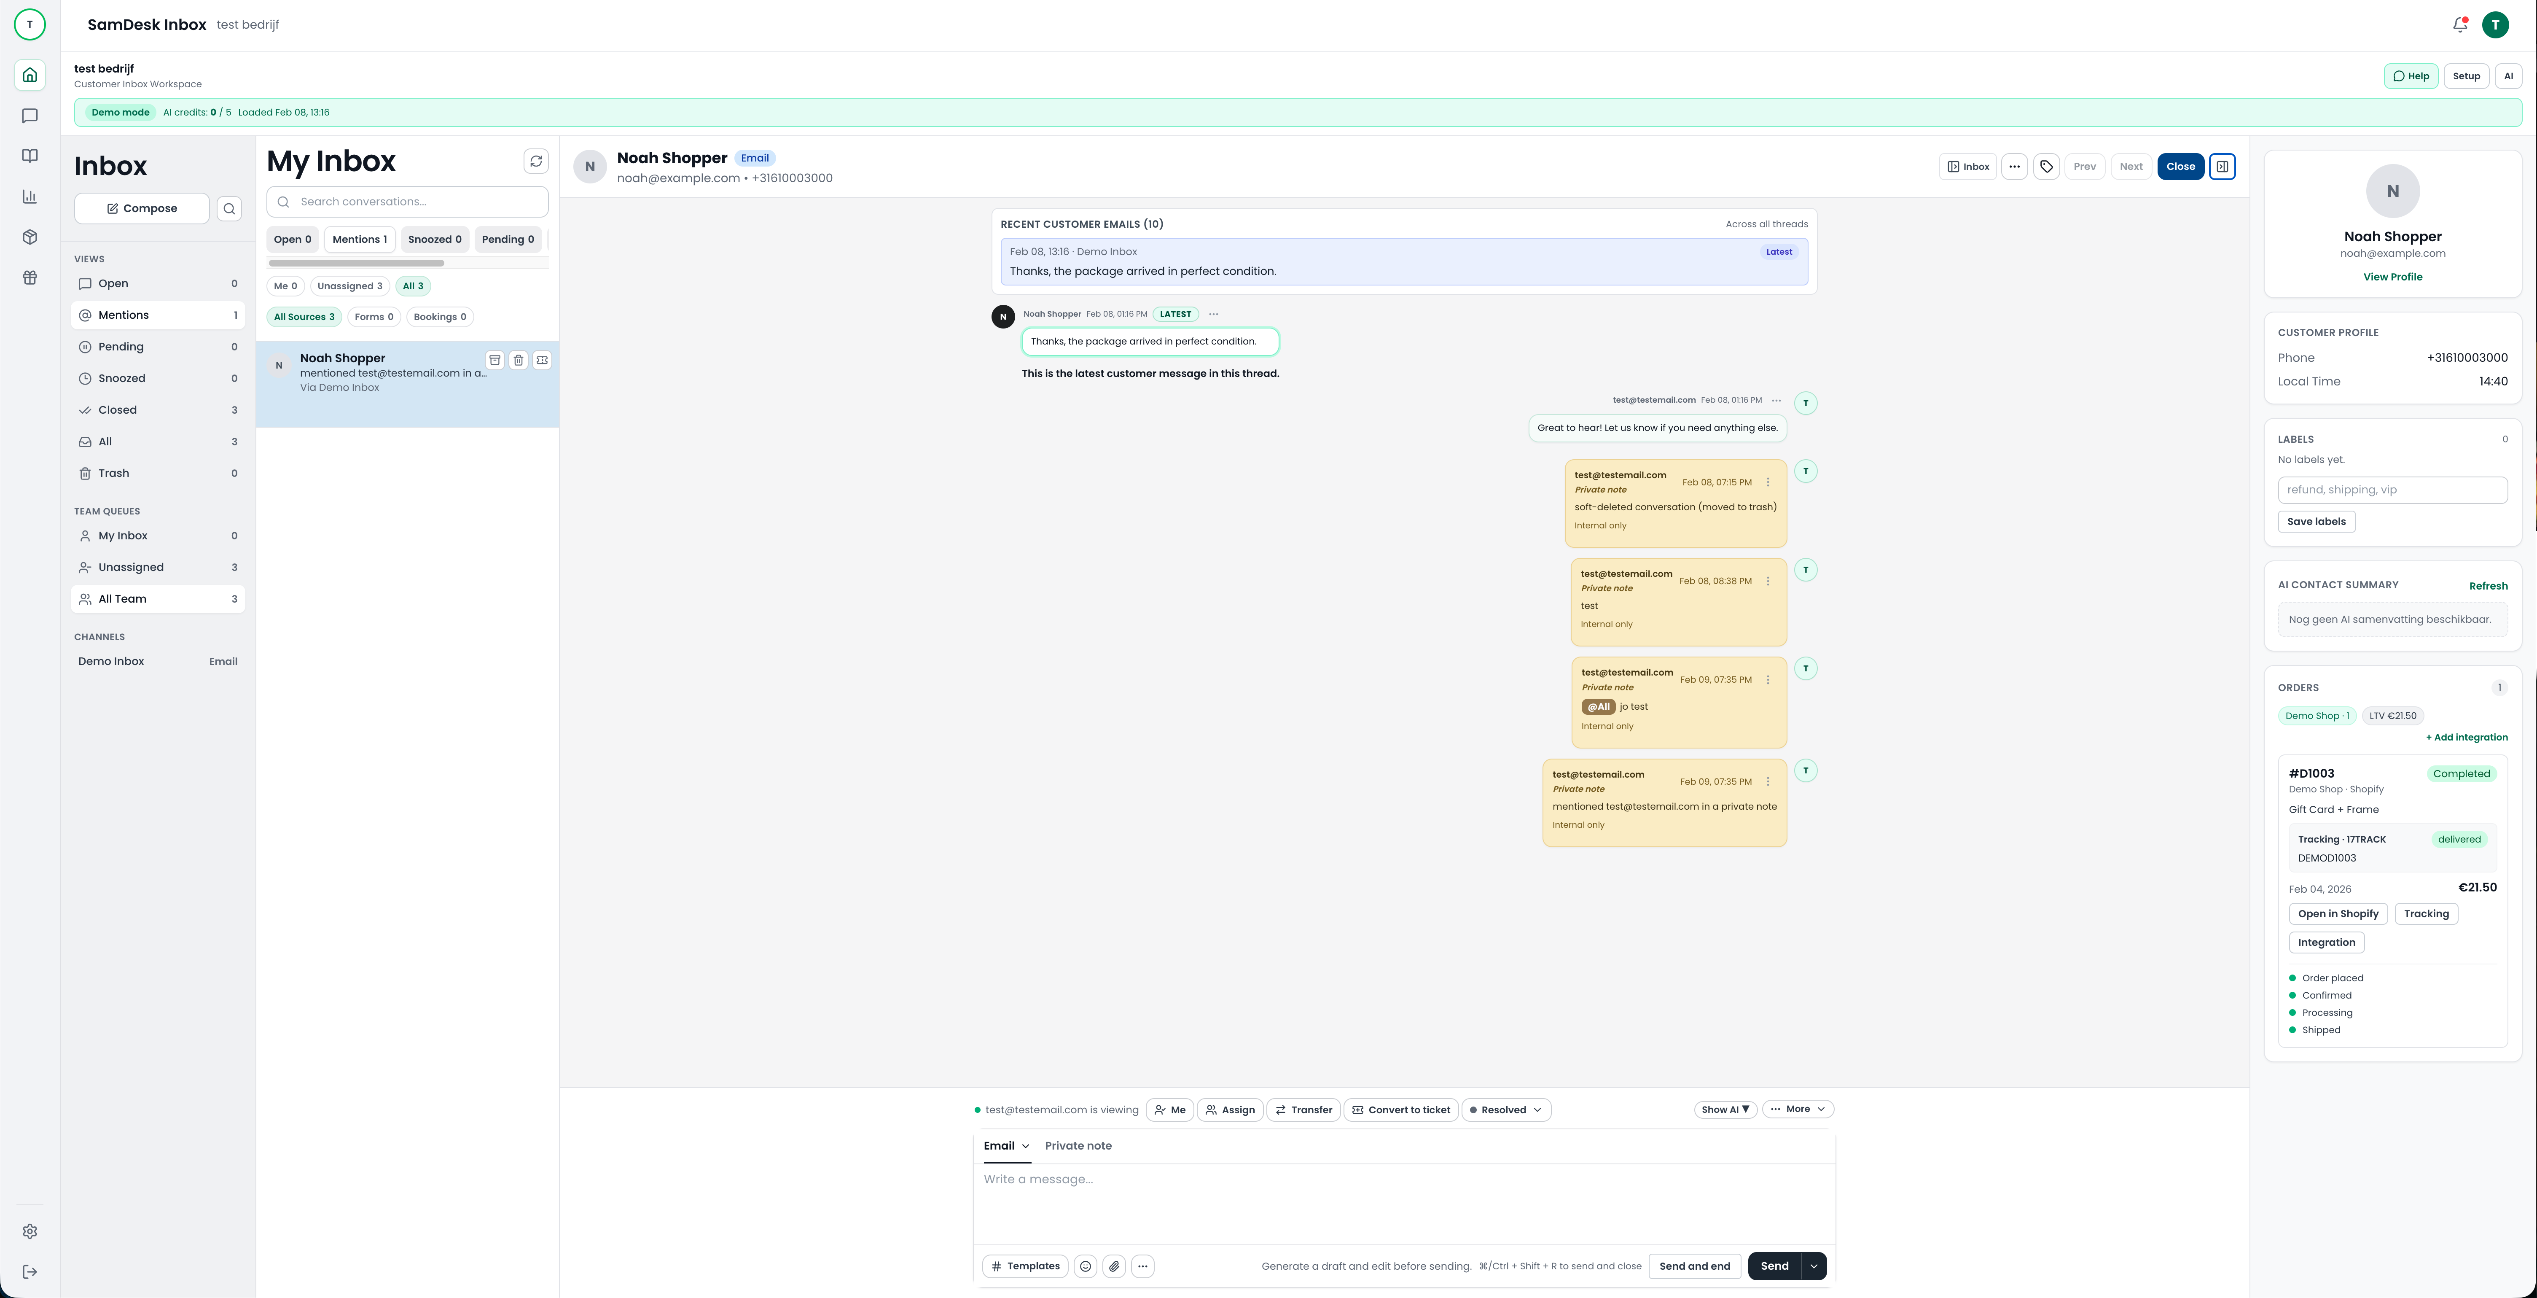Click the gift icon in the left sidebar

coord(30,277)
